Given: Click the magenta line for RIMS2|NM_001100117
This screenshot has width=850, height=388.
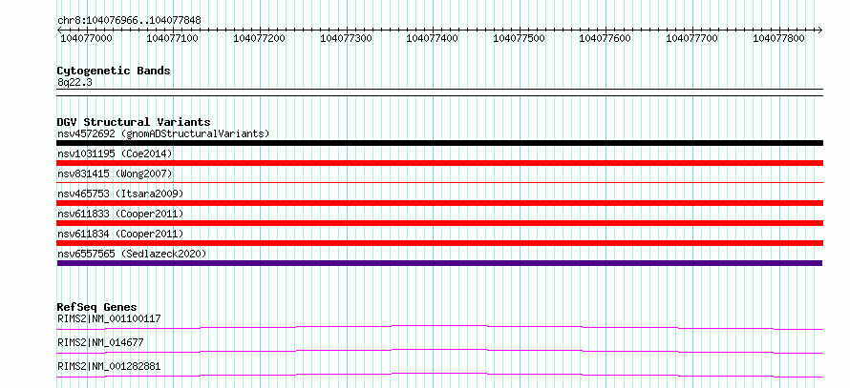Looking at the screenshot, I should [439, 327].
